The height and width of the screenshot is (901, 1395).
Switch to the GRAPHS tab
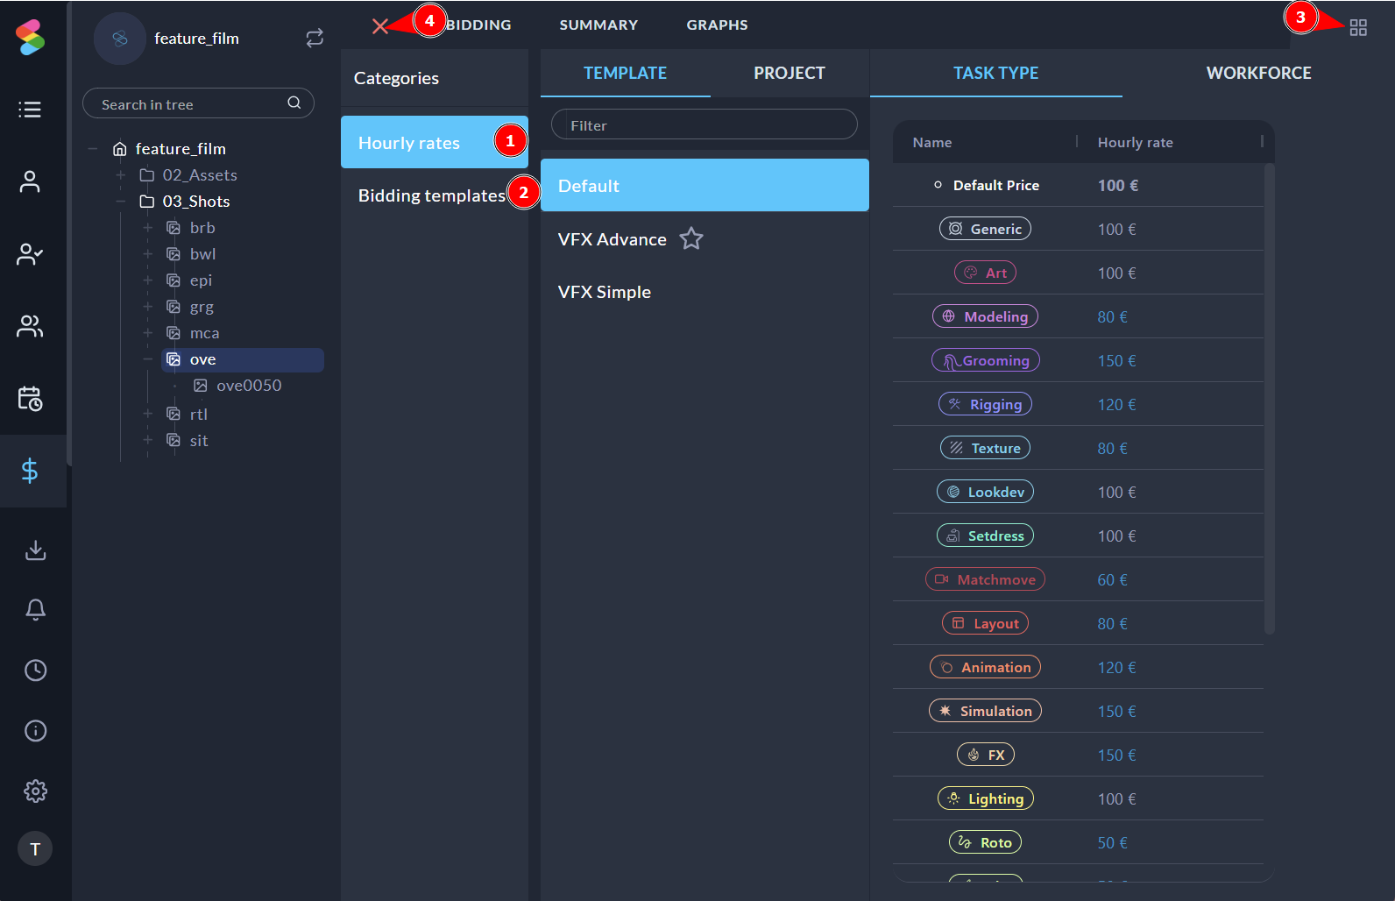coord(717,25)
